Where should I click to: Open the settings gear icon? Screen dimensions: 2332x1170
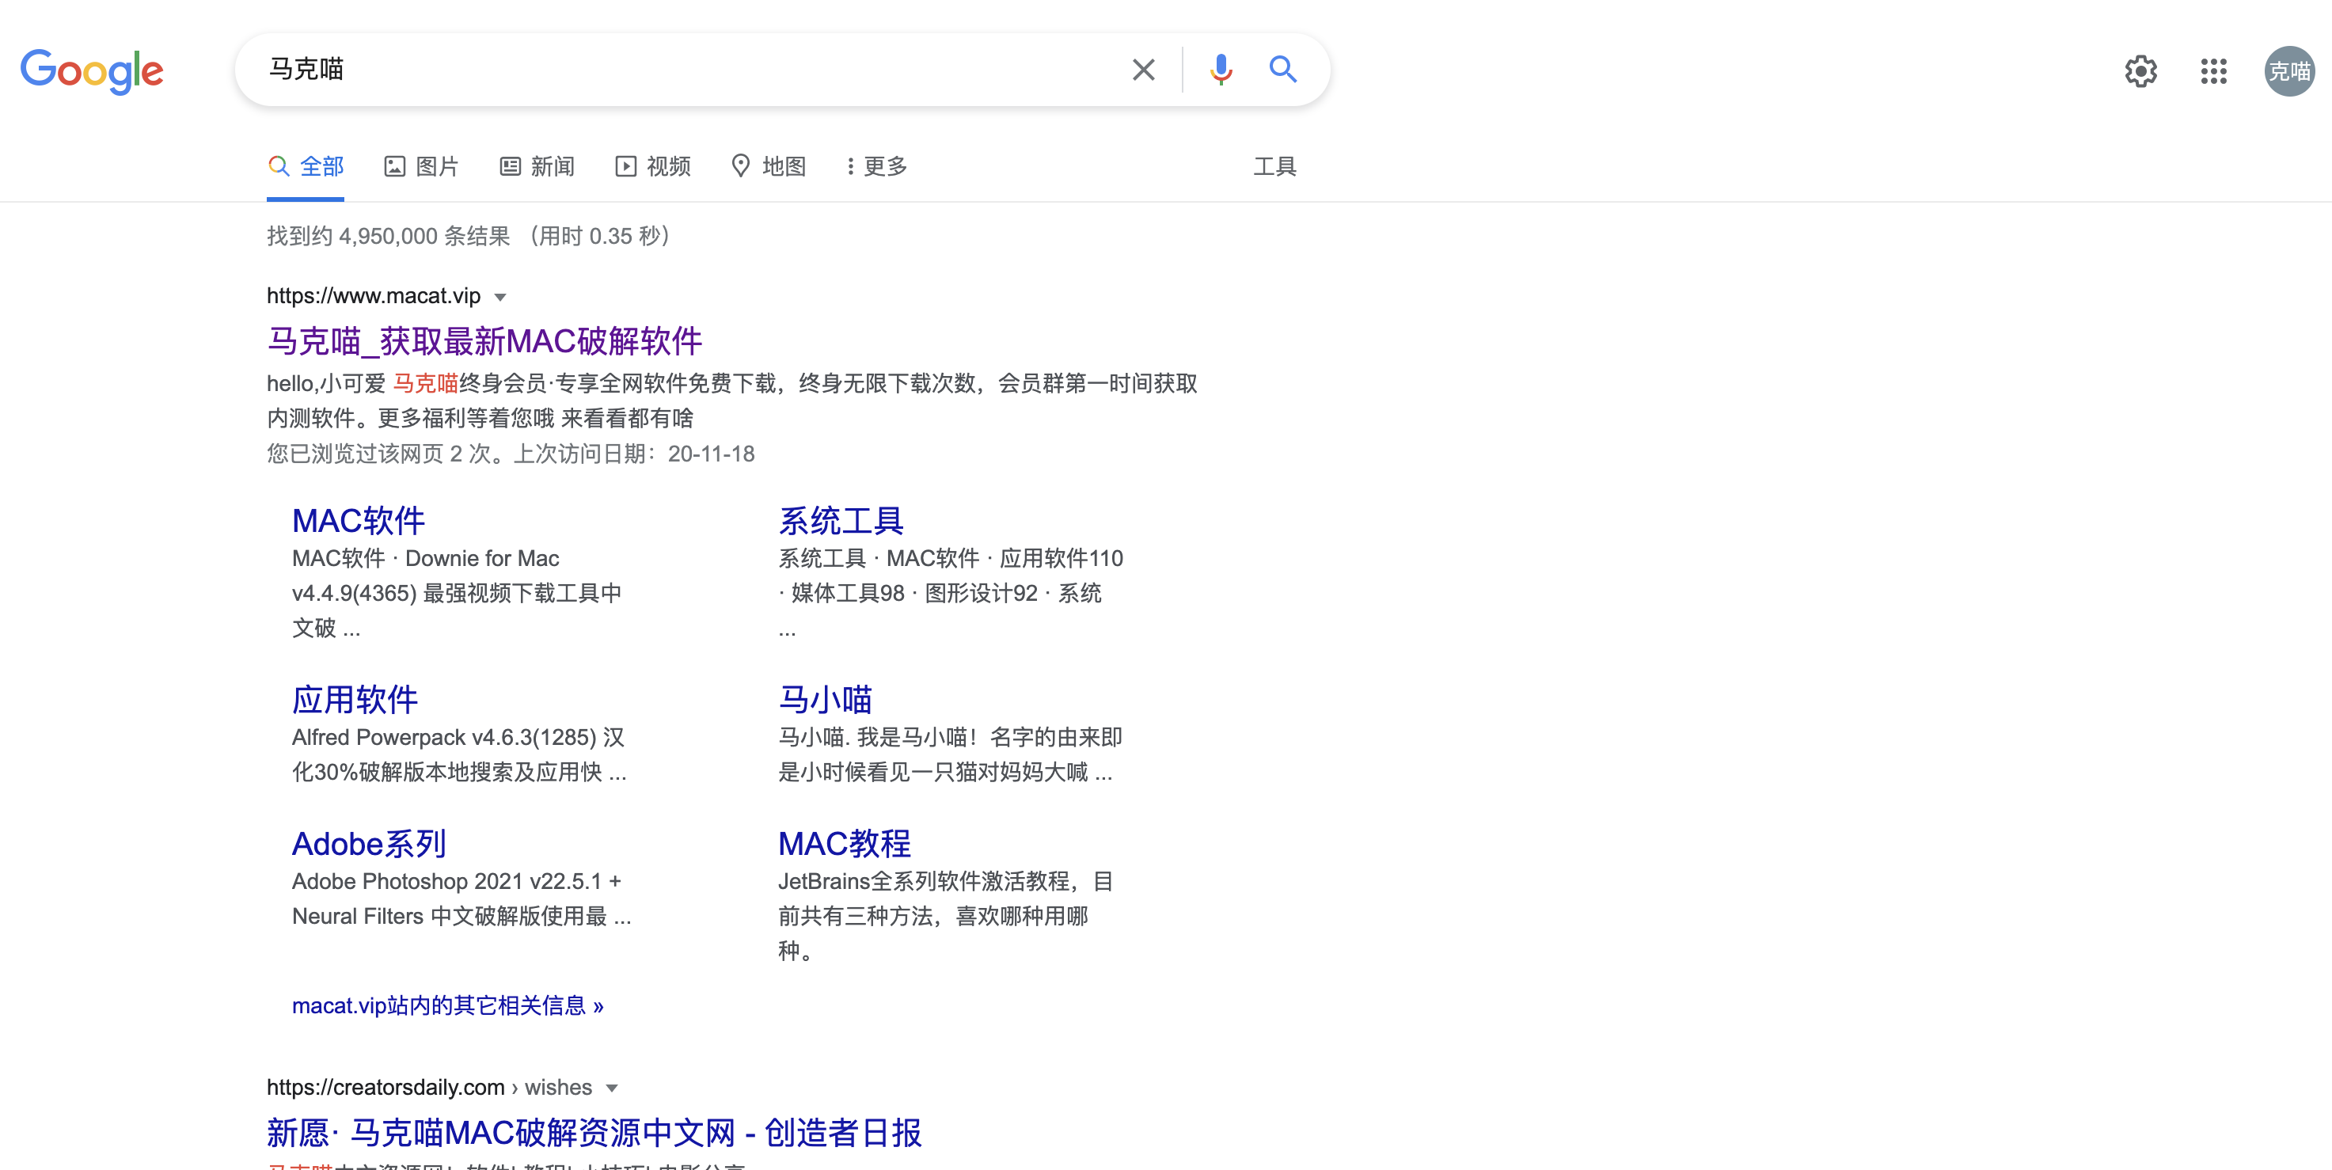(x=2141, y=70)
